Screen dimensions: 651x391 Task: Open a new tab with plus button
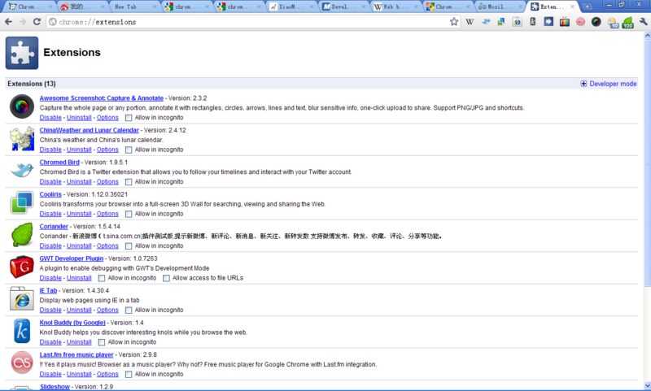[587, 7]
